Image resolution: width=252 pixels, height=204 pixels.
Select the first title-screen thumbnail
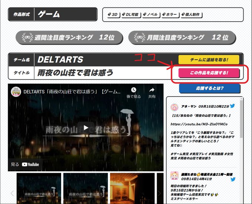[x=39, y=188]
